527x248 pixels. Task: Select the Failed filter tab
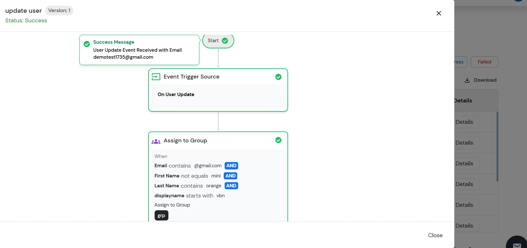[x=484, y=62]
